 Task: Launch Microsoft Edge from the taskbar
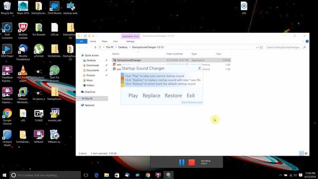[96, 175]
